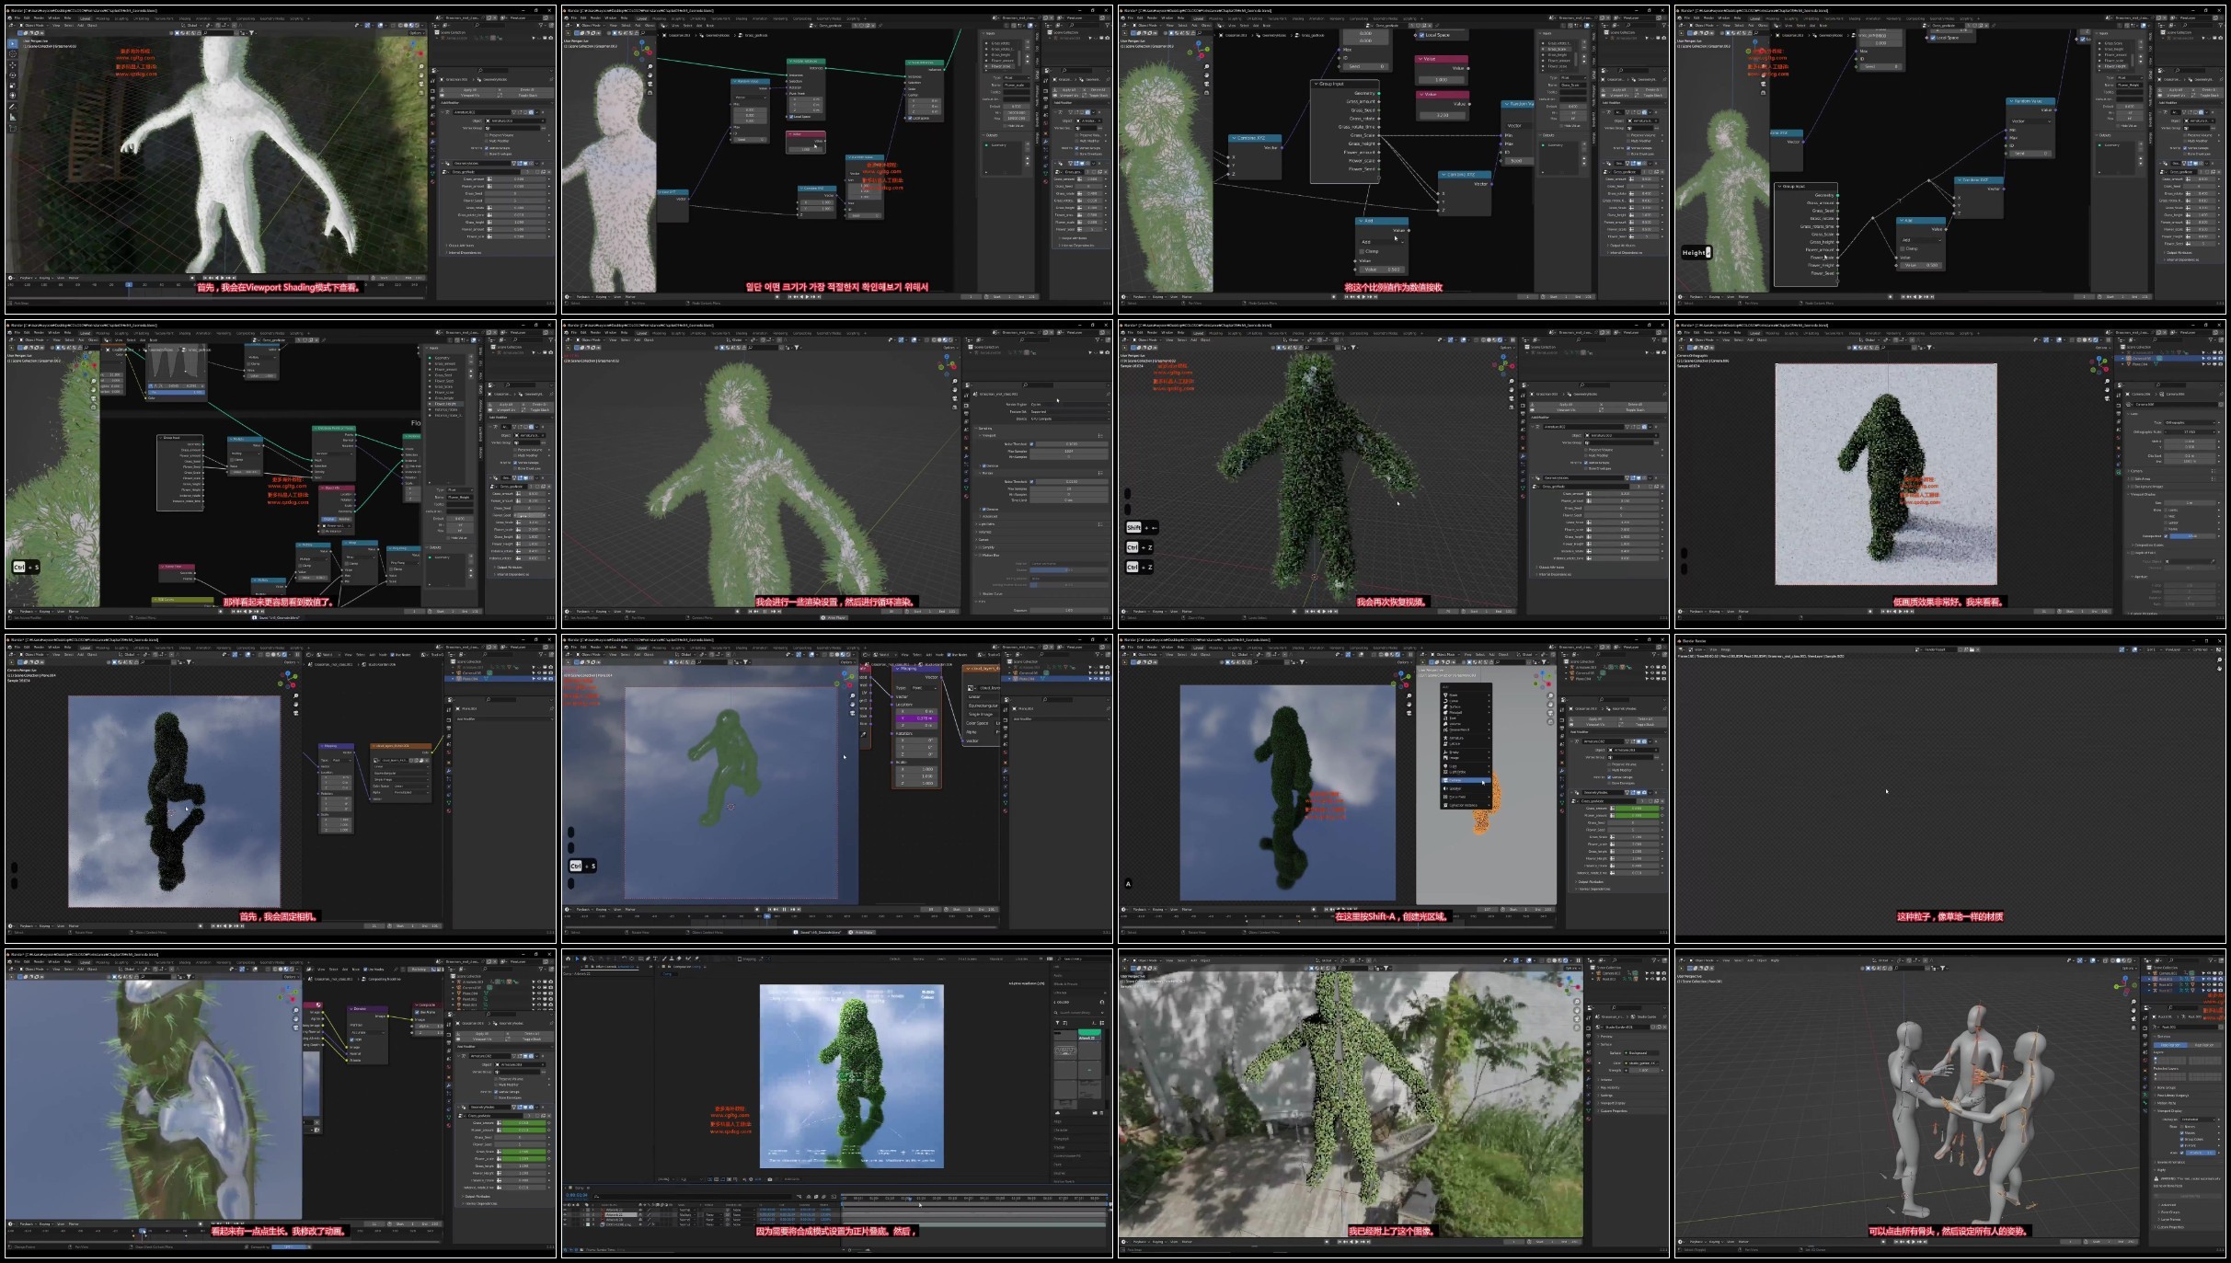Screen dimensions: 2231x1263
Task: Open the frame subtitled '在这里按Shift-A'
Action: [x=1394, y=789]
